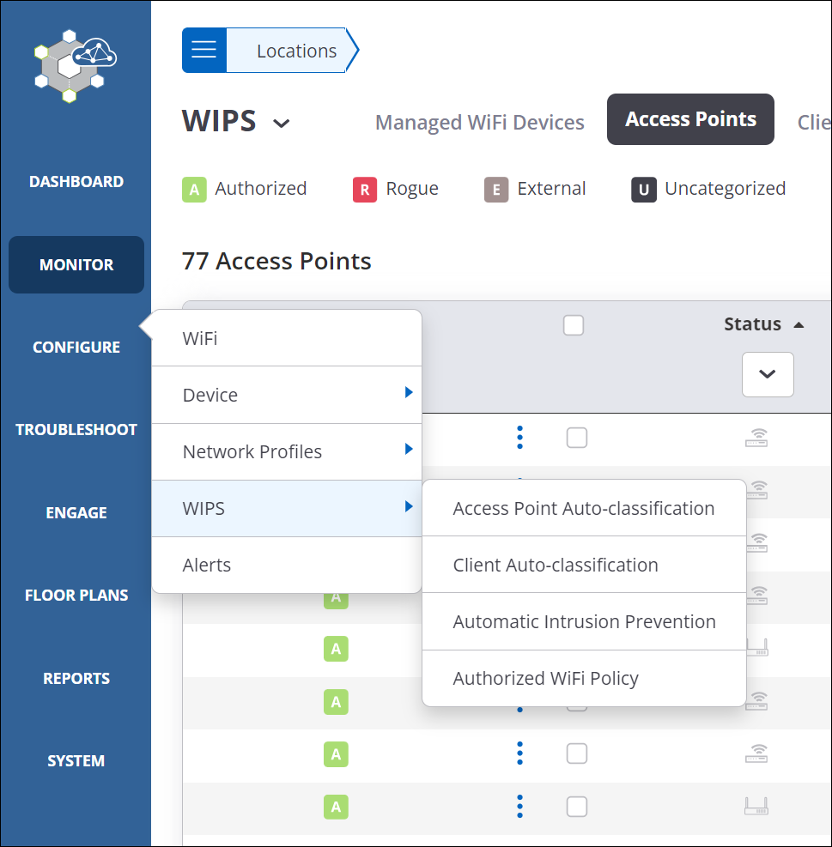Click the hexagon cloud logo

[x=76, y=66]
